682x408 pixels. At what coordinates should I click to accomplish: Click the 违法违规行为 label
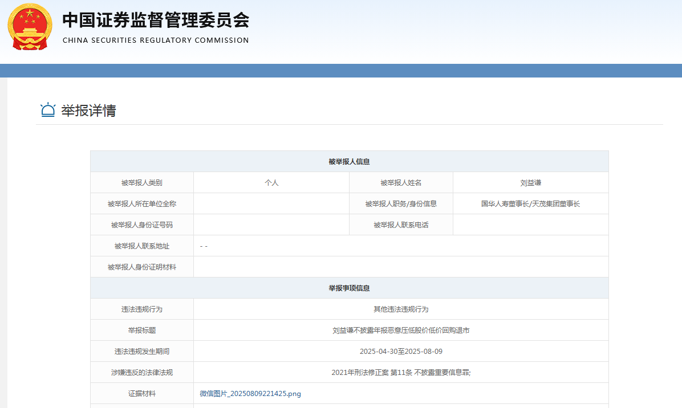click(142, 309)
